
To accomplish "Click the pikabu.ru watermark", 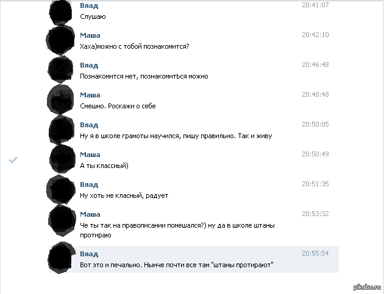I will pos(368,287).
